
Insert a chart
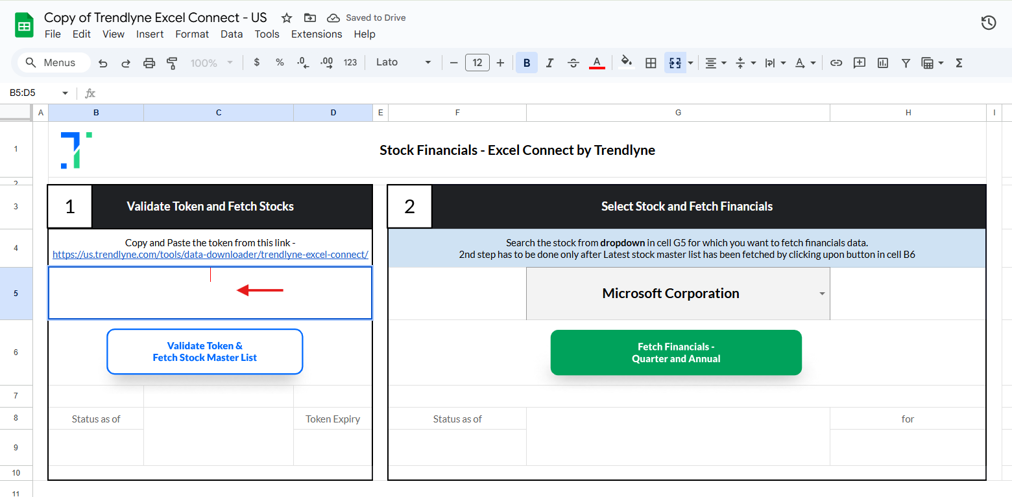[x=882, y=63]
